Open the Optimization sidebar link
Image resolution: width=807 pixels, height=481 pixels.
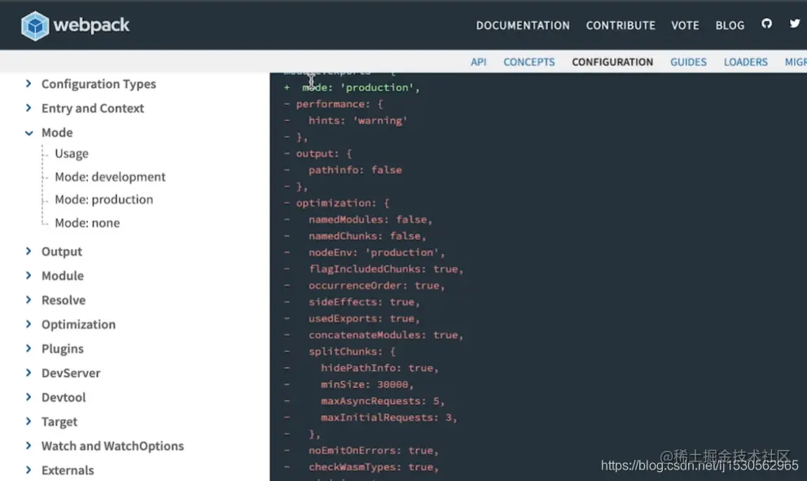pos(78,324)
